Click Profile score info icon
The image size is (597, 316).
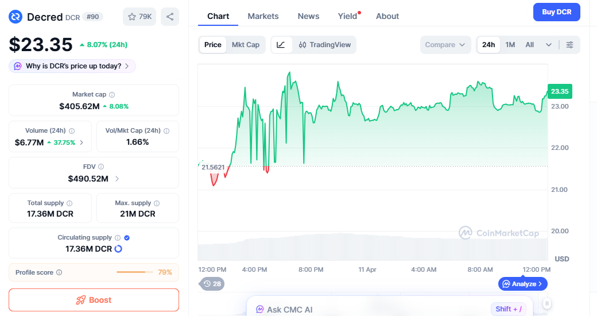59,272
